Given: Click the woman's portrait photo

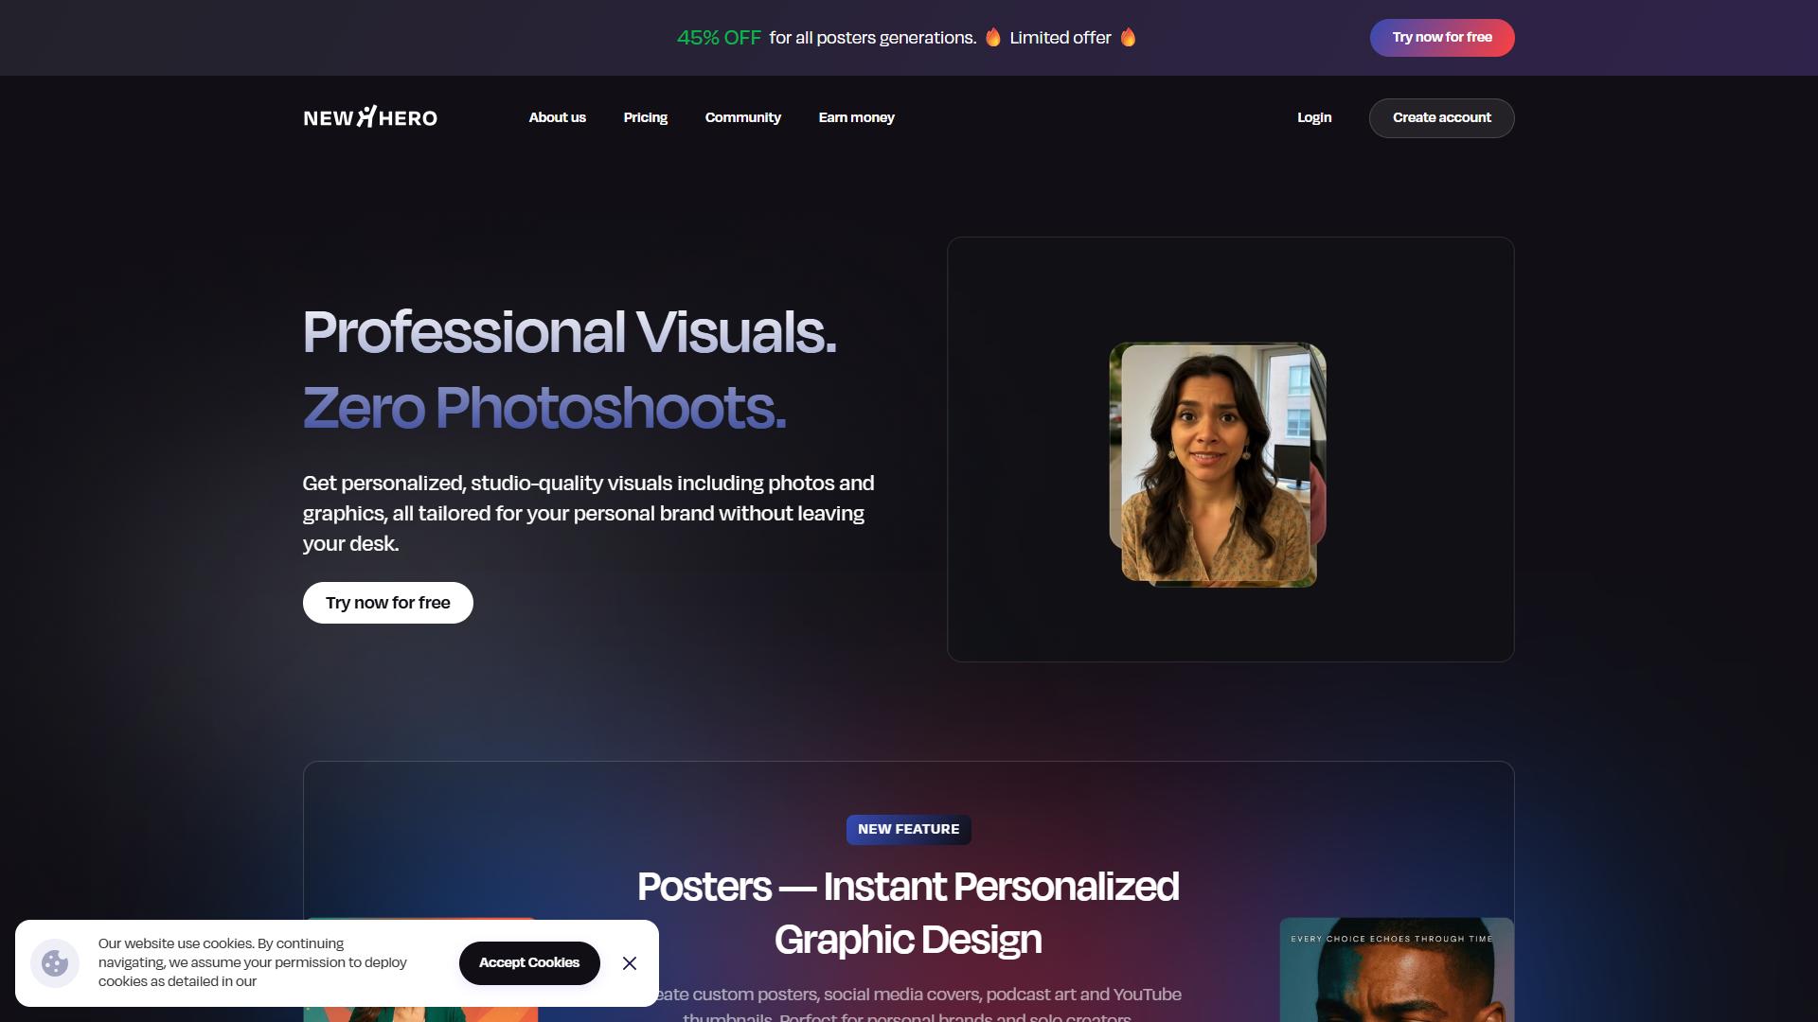Looking at the screenshot, I should click(1217, 465).
